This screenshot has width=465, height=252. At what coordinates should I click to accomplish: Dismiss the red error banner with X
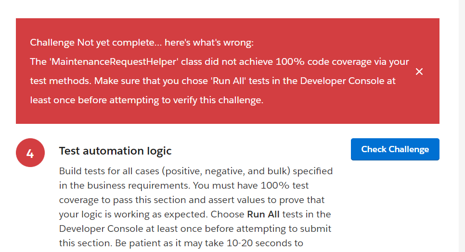click(419, 72)
